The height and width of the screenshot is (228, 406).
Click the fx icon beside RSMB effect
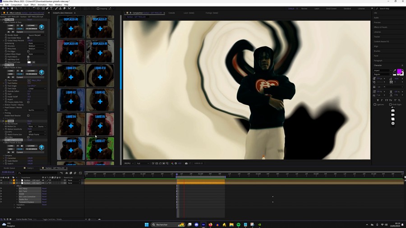point(4,121)
